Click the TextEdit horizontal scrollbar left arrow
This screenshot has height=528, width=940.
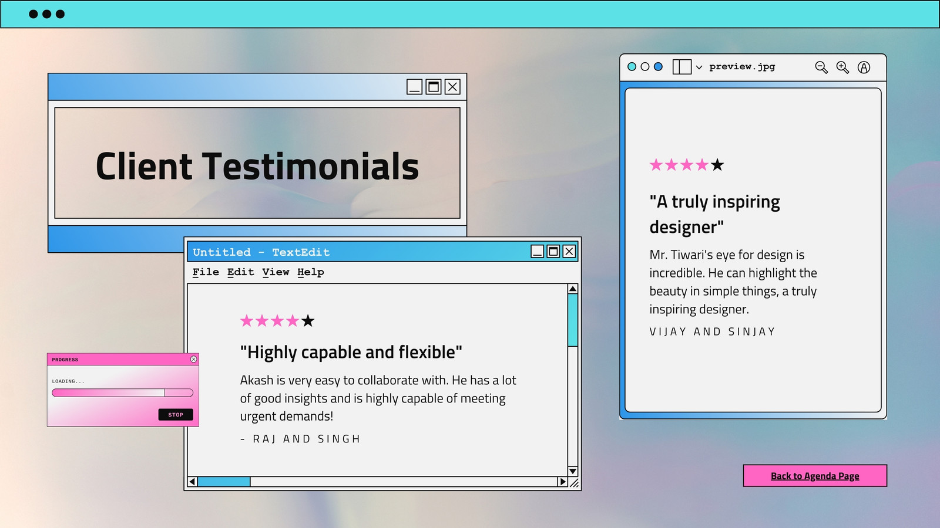pos(192,482)
